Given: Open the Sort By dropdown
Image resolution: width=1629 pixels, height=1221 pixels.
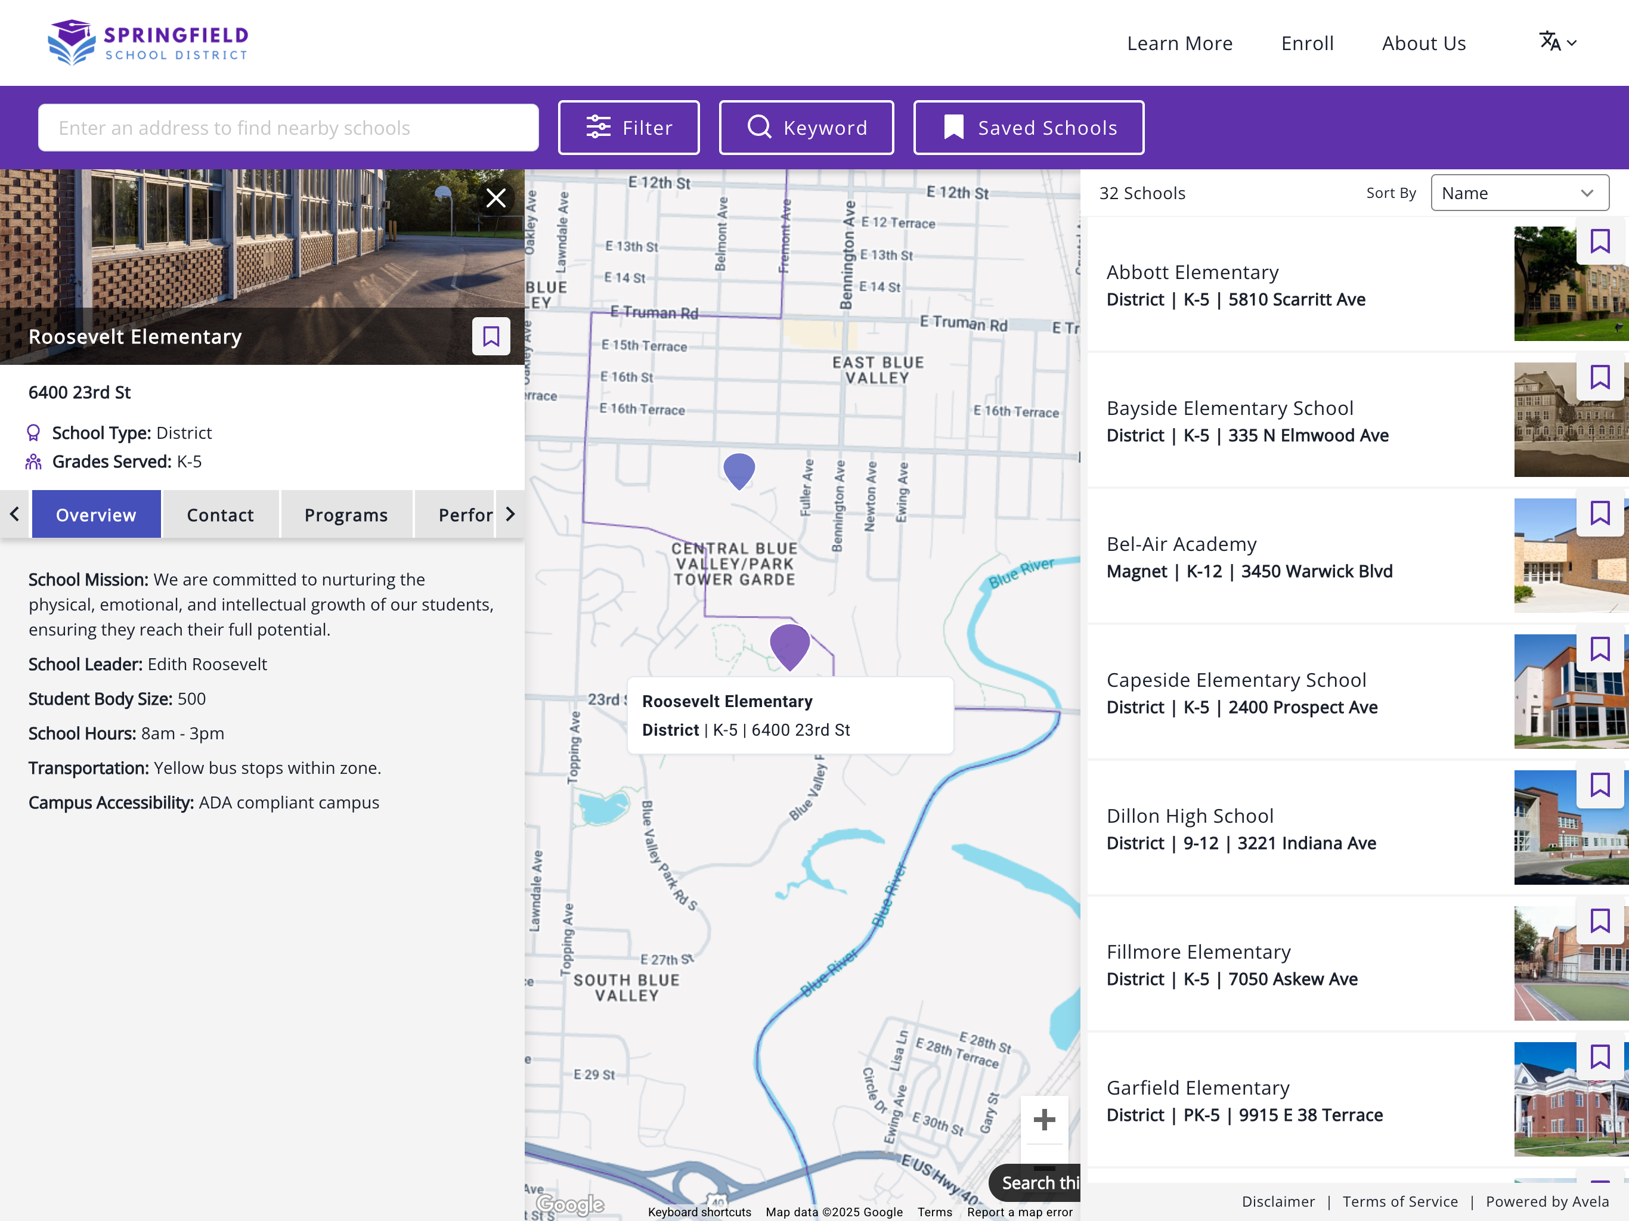Looking at the screenshot, I should 1520,192.
